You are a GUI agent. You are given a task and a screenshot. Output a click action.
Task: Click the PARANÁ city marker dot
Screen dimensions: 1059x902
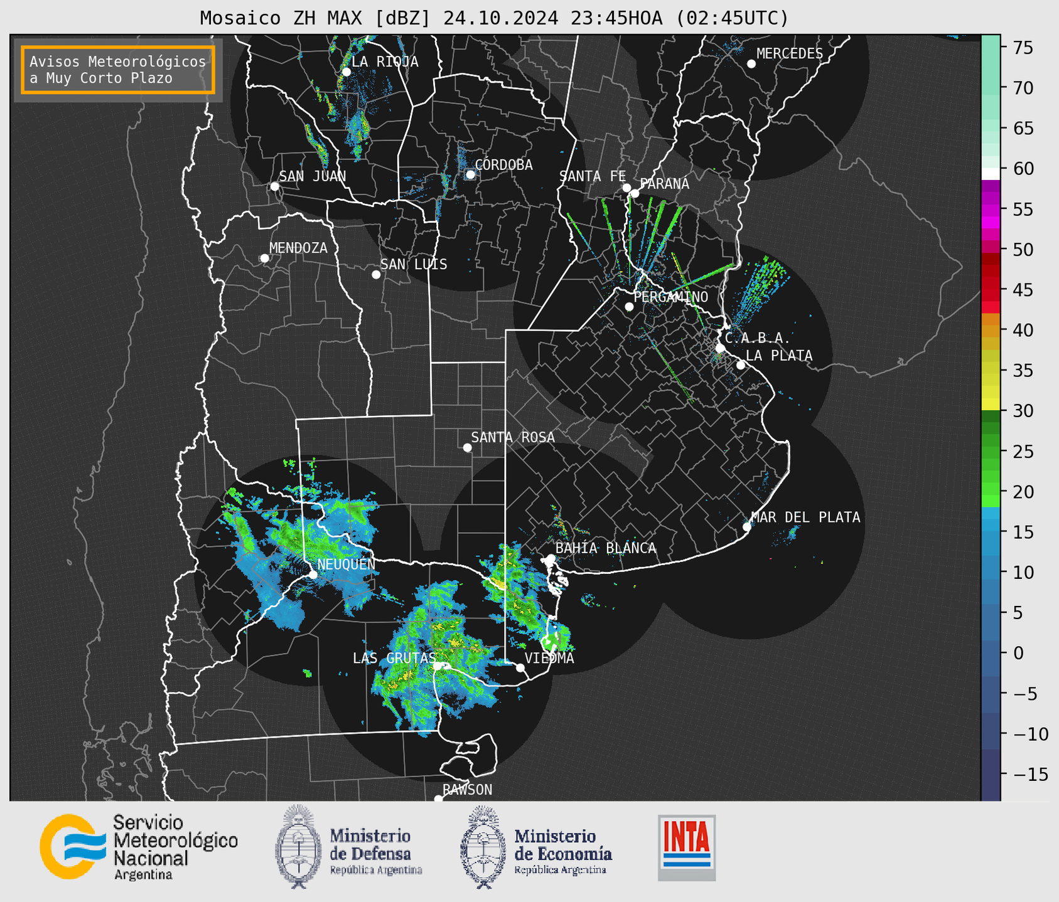tap(635, 193)
